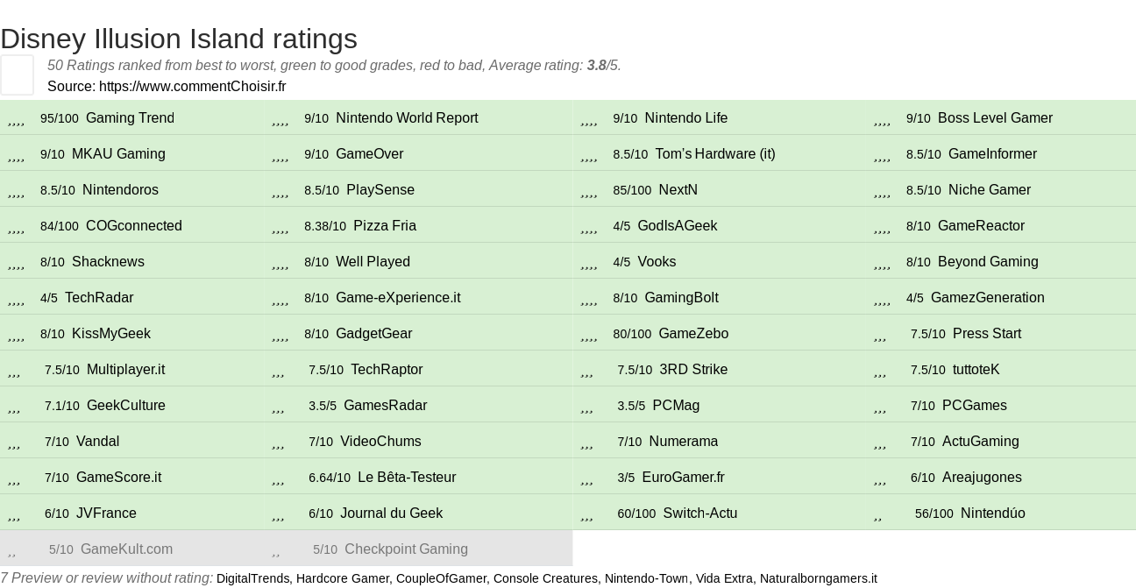
Task: Open the CoupleOfGamer preview link
Action: [x=441, y=578]
